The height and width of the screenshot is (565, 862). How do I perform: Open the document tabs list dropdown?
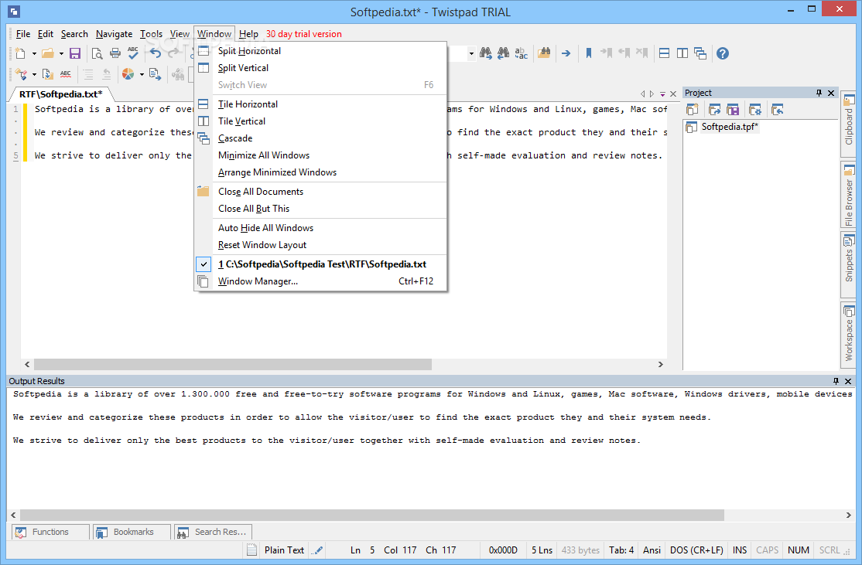[x=663, y=94]
